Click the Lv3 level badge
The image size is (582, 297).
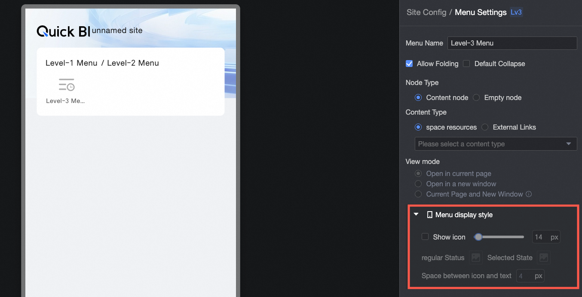[516, 12]
